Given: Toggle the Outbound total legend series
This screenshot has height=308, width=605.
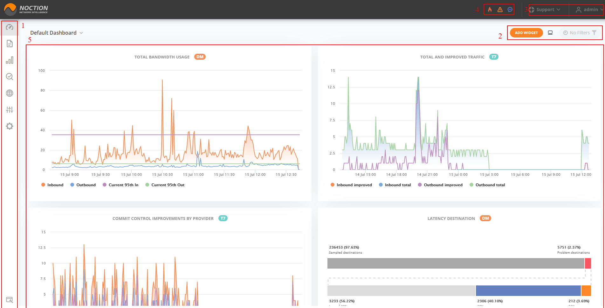Looking at the screenshot, I should click(487, 185).
